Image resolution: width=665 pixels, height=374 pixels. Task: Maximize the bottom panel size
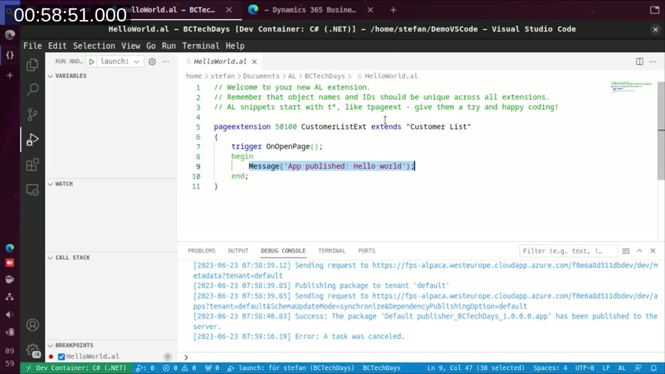pyautogui.click(x=639, y=251)
